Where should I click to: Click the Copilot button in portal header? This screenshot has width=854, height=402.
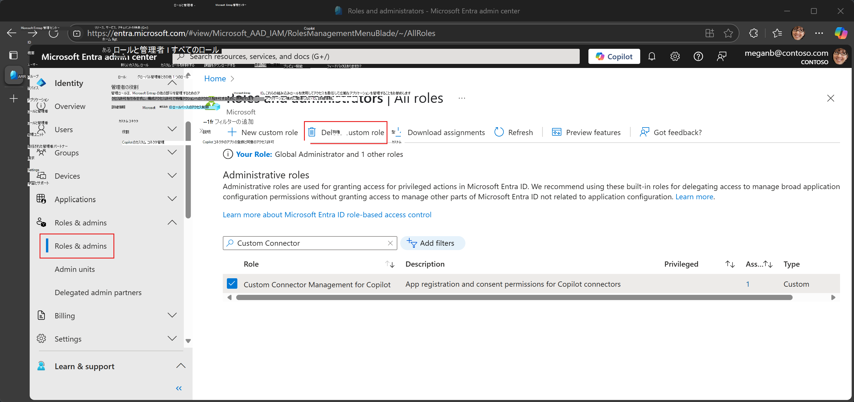(x=614, y=57)
